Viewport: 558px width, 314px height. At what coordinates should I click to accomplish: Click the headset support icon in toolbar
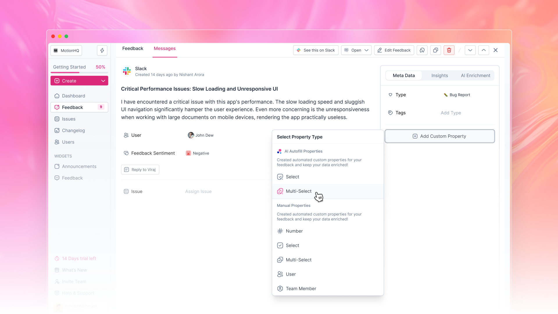422,50
